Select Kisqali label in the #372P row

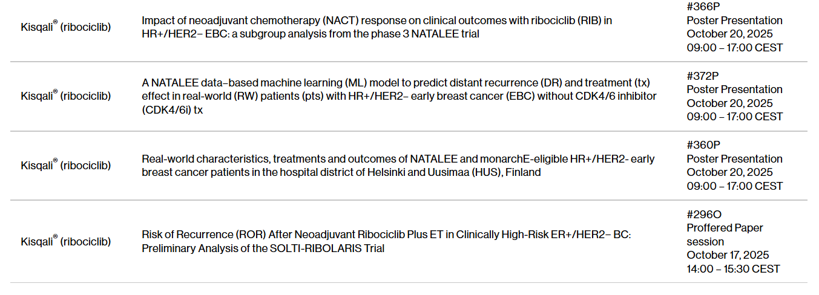[66, 96]
